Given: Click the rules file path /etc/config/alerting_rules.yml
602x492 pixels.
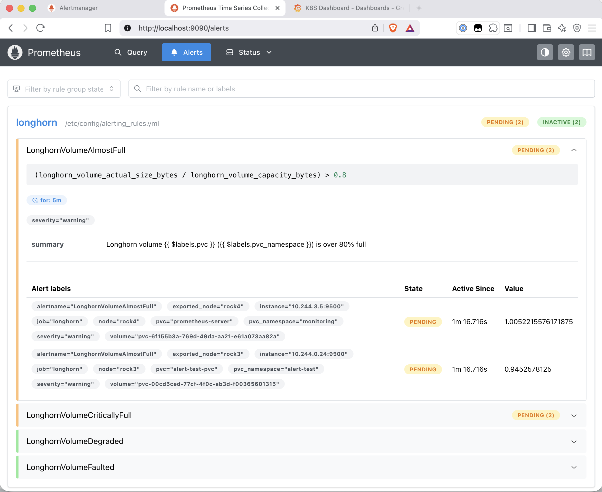Looking at the screenshot, I should [112, 124].
